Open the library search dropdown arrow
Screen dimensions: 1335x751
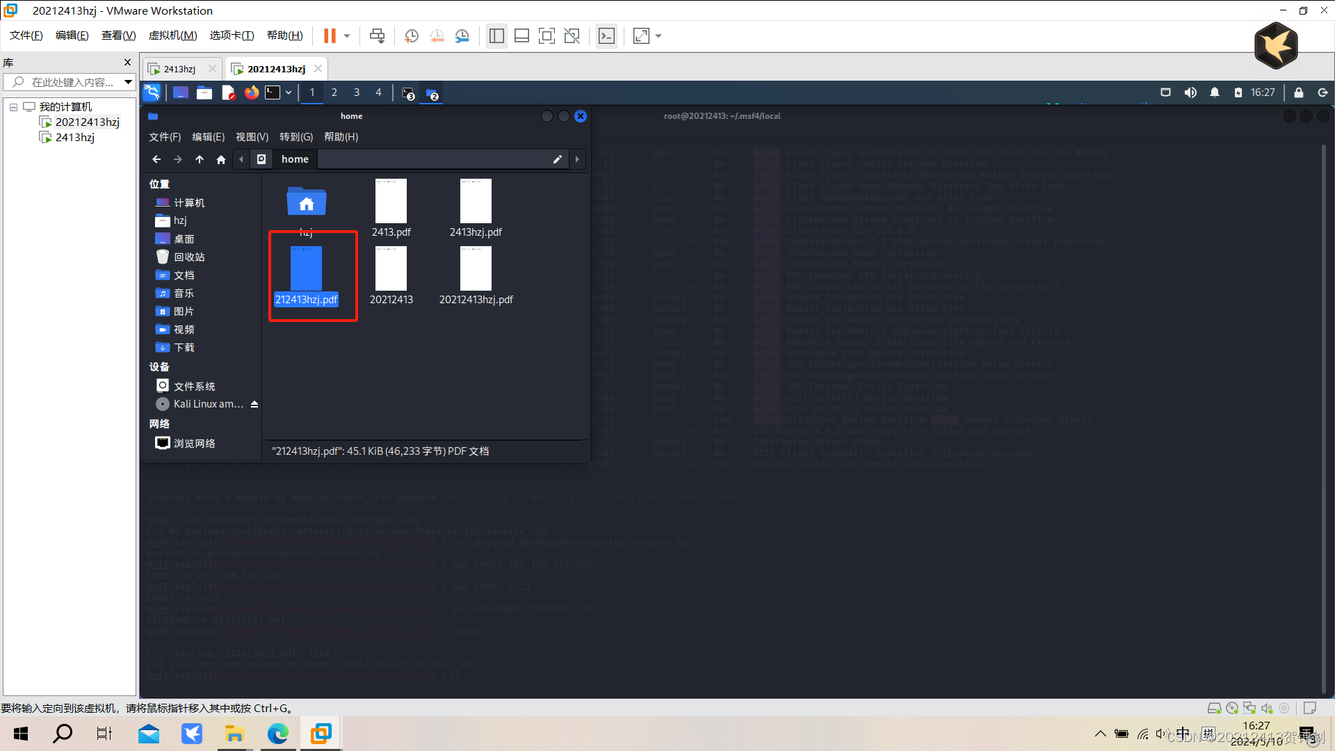[128, 82]
